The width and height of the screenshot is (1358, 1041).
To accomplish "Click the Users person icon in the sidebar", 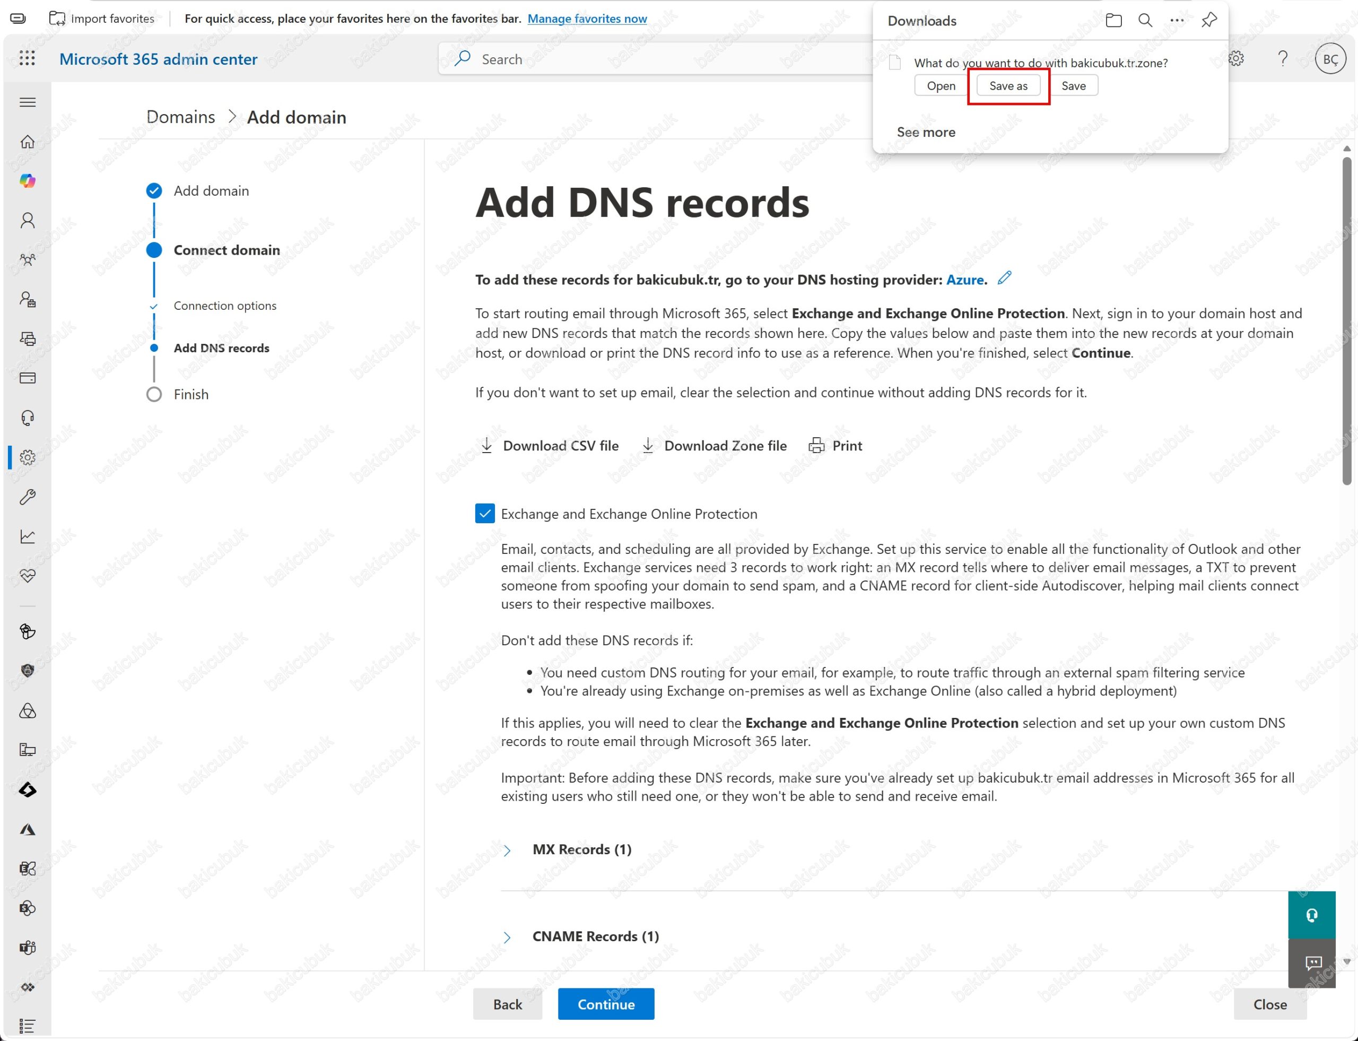I will pyautogui.click(x=27, y=221).
